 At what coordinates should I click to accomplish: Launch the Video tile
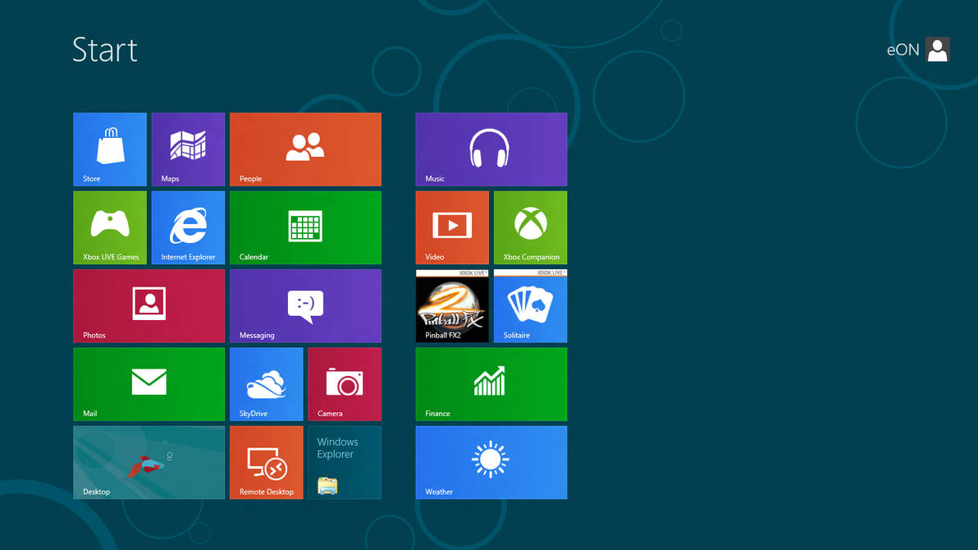(452, 227)
